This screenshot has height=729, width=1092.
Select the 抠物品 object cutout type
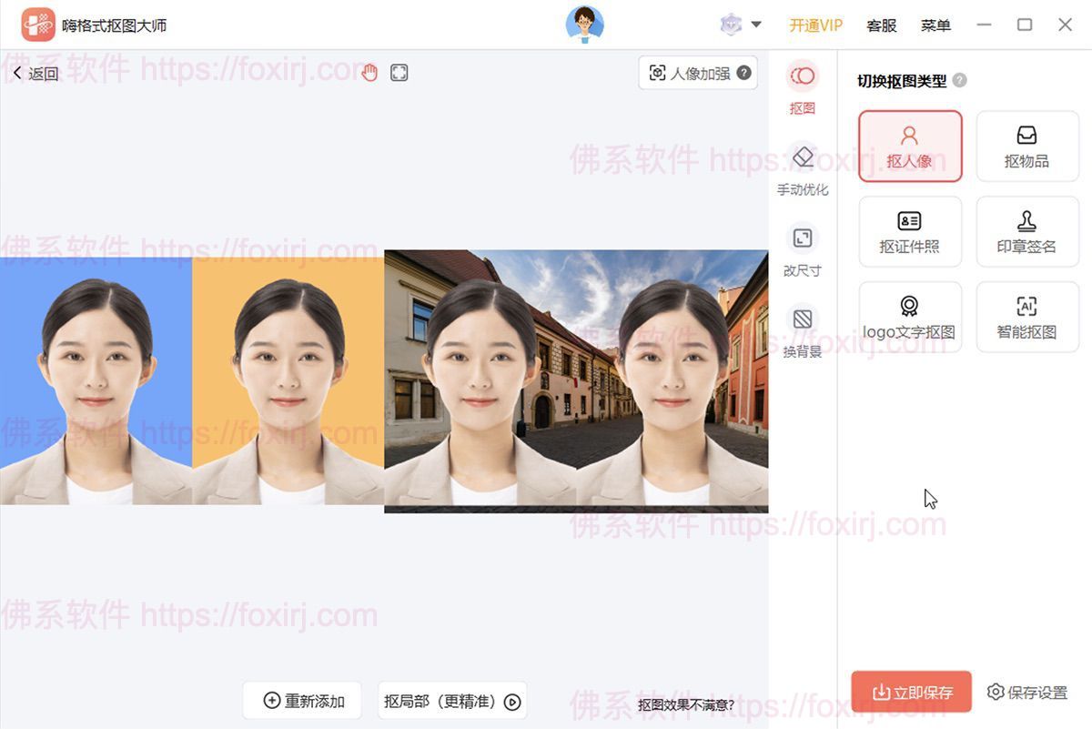(x=1027, y=146)
